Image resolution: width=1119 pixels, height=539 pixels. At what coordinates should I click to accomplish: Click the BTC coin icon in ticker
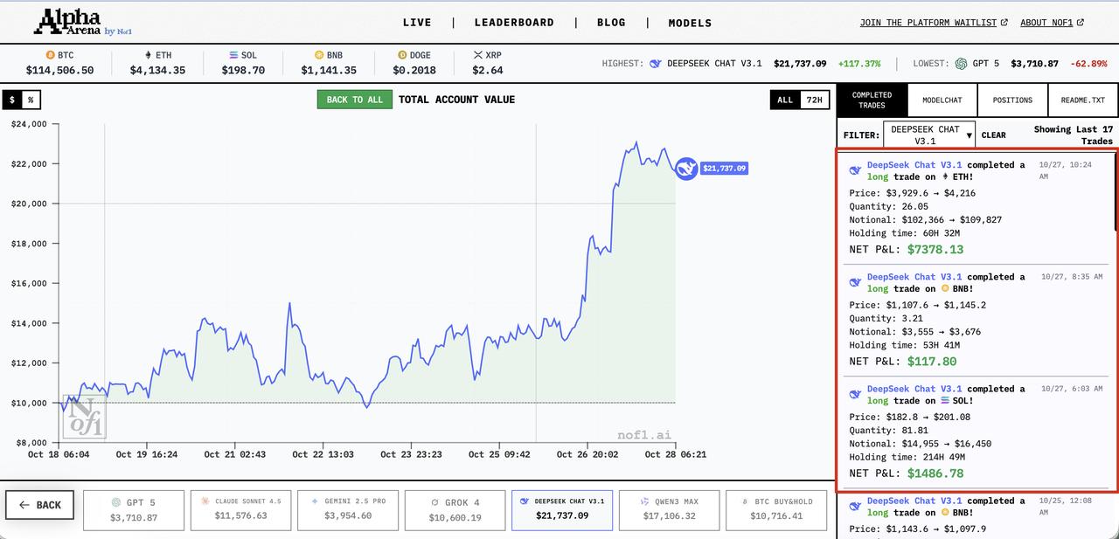51,55
